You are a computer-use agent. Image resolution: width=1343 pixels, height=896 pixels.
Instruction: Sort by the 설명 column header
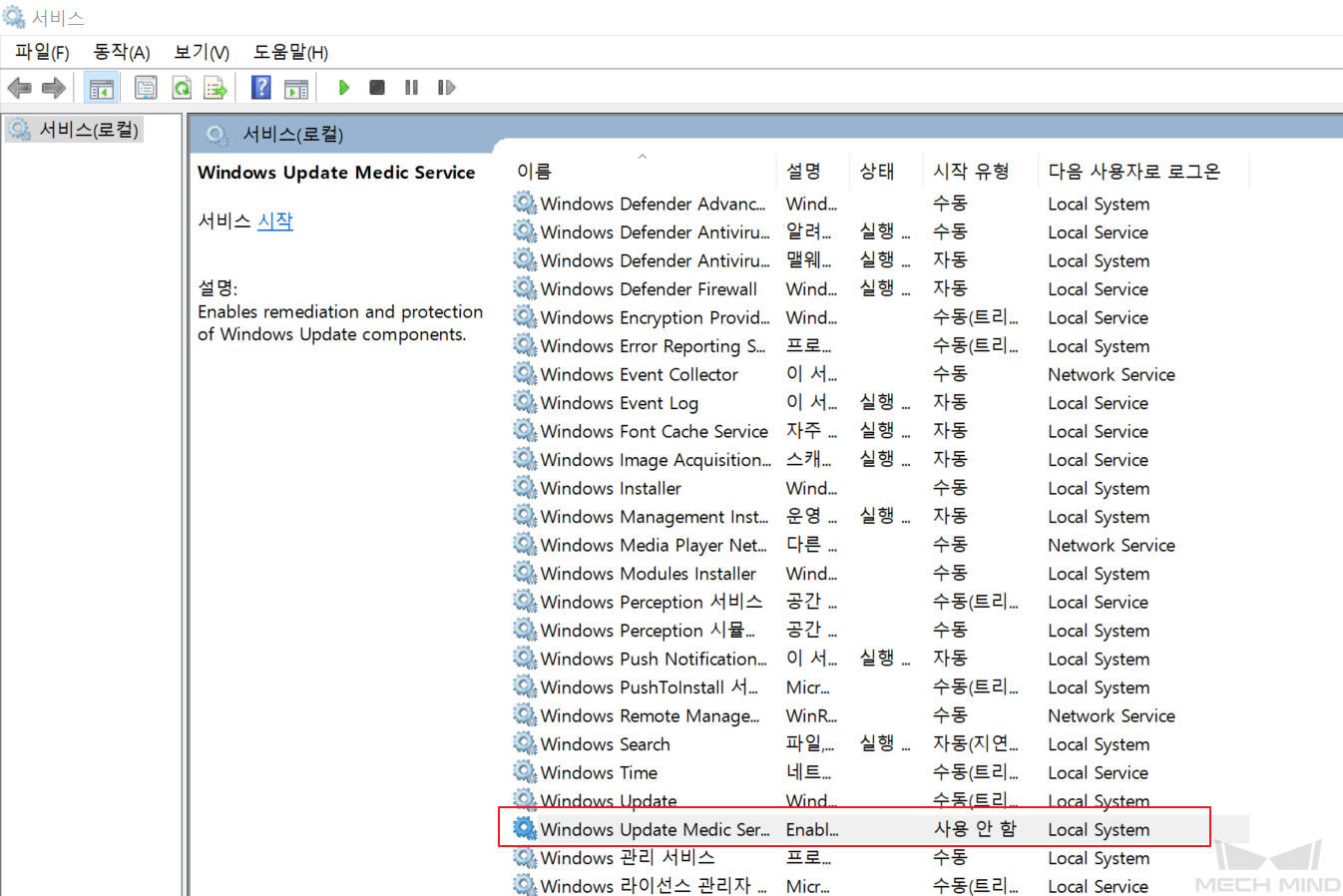pyautogui.click(x=803, y=172)
